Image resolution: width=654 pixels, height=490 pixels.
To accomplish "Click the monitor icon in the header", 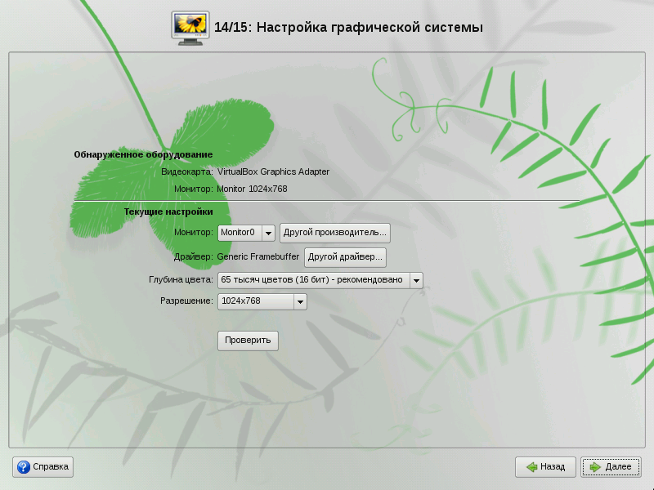I will point(190,26).
